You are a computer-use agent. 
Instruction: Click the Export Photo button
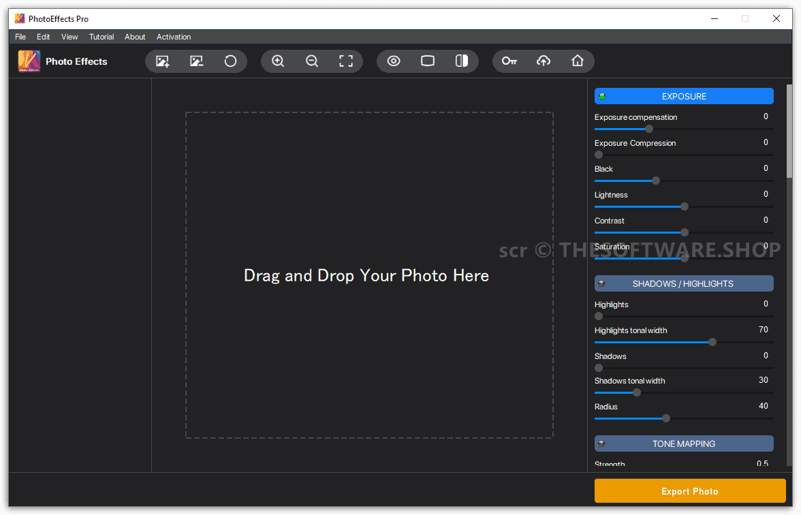tap(690, 491)
